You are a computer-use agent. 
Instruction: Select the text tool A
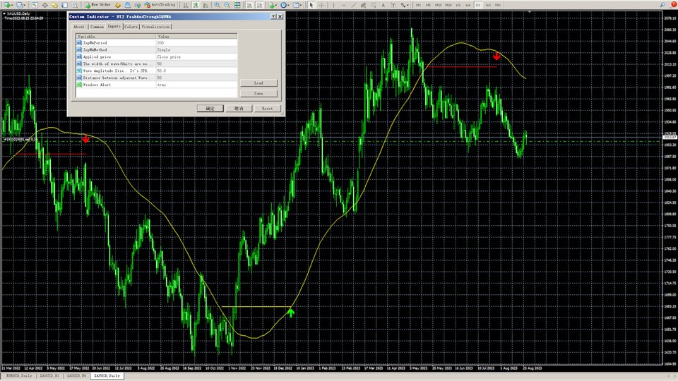point(383,5)
